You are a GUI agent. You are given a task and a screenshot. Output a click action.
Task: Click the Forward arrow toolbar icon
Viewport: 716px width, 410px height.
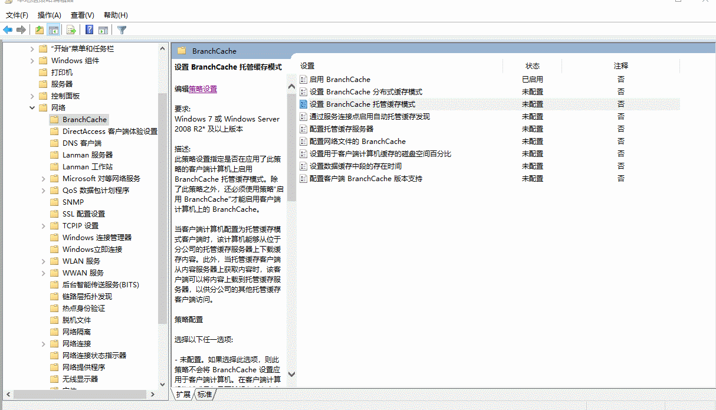pyautogui.click(x=21, y=29)
